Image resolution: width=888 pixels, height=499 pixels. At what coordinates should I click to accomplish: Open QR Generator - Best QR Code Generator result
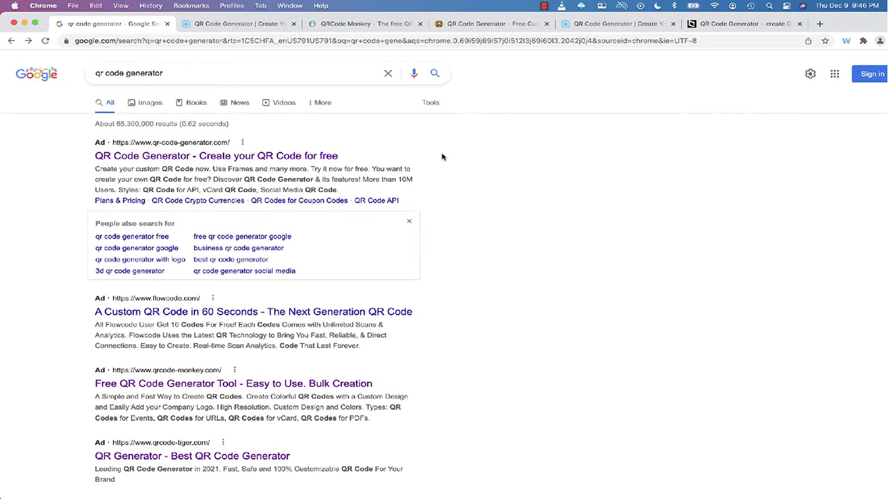point(192,456)
